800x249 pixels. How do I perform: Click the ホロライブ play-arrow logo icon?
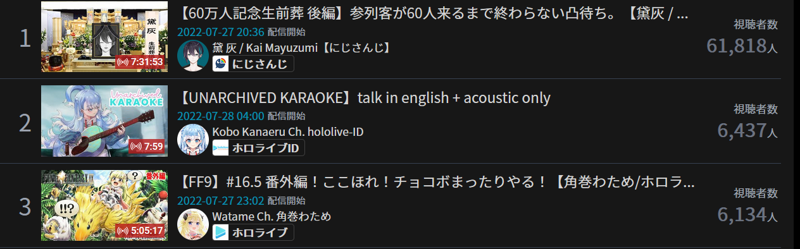pyautogui.click(x=220, y=232)
